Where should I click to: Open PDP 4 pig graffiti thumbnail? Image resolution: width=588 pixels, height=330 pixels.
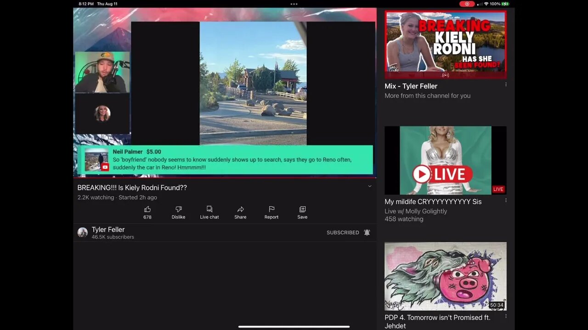[446, 276]
